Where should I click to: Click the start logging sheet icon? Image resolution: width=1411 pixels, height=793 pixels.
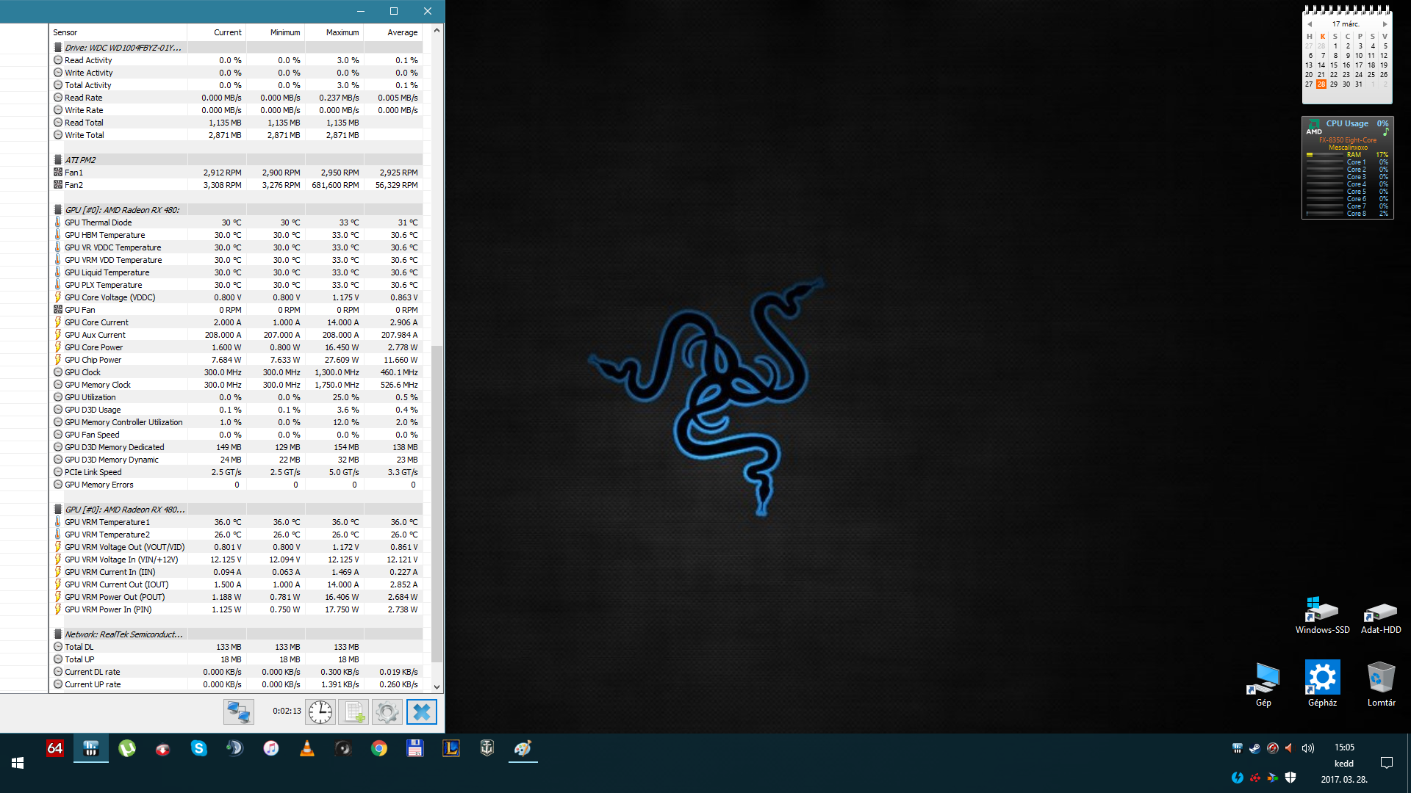[x=353, y=711]
